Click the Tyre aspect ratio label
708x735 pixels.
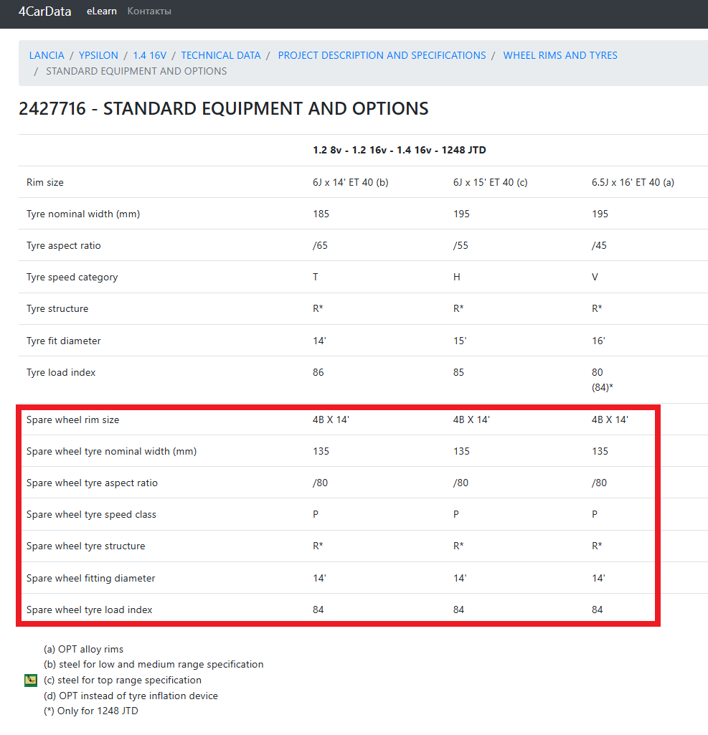coord(64,246)
